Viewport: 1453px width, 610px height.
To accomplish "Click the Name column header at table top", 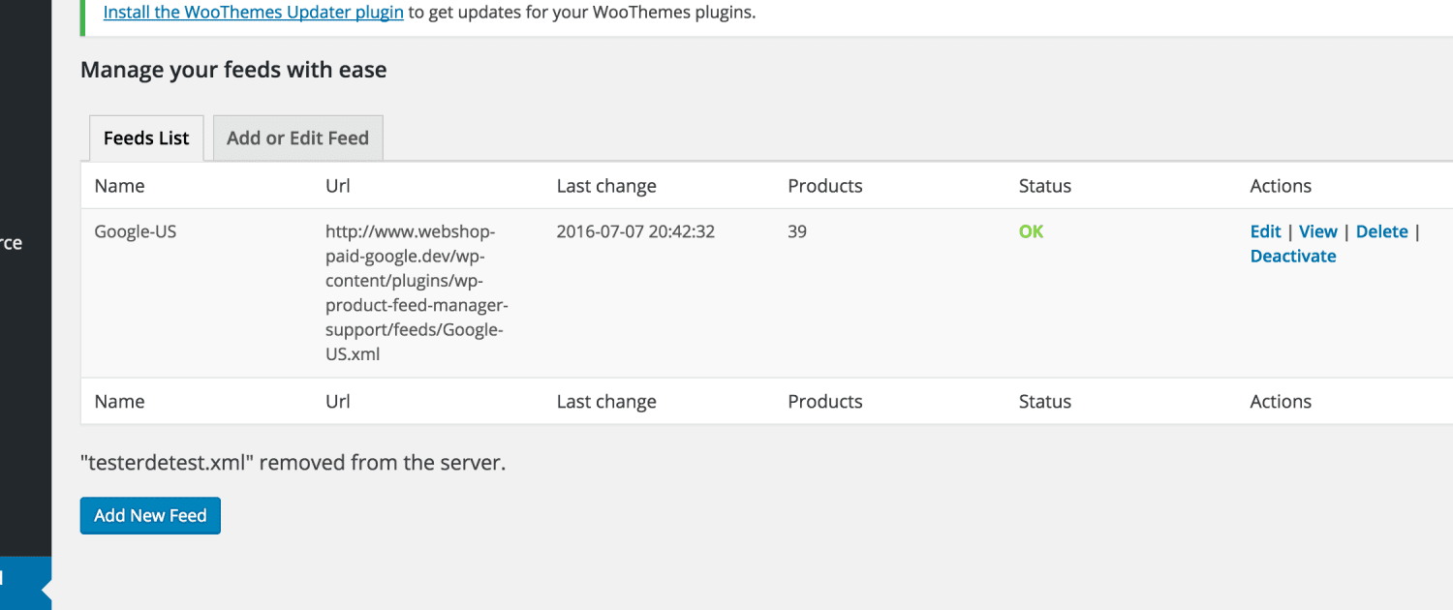I will (x=119, y=186).
